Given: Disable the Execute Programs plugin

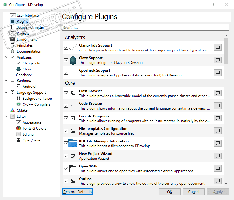Looking at the screenshot, I should click(x=66, y=118).
